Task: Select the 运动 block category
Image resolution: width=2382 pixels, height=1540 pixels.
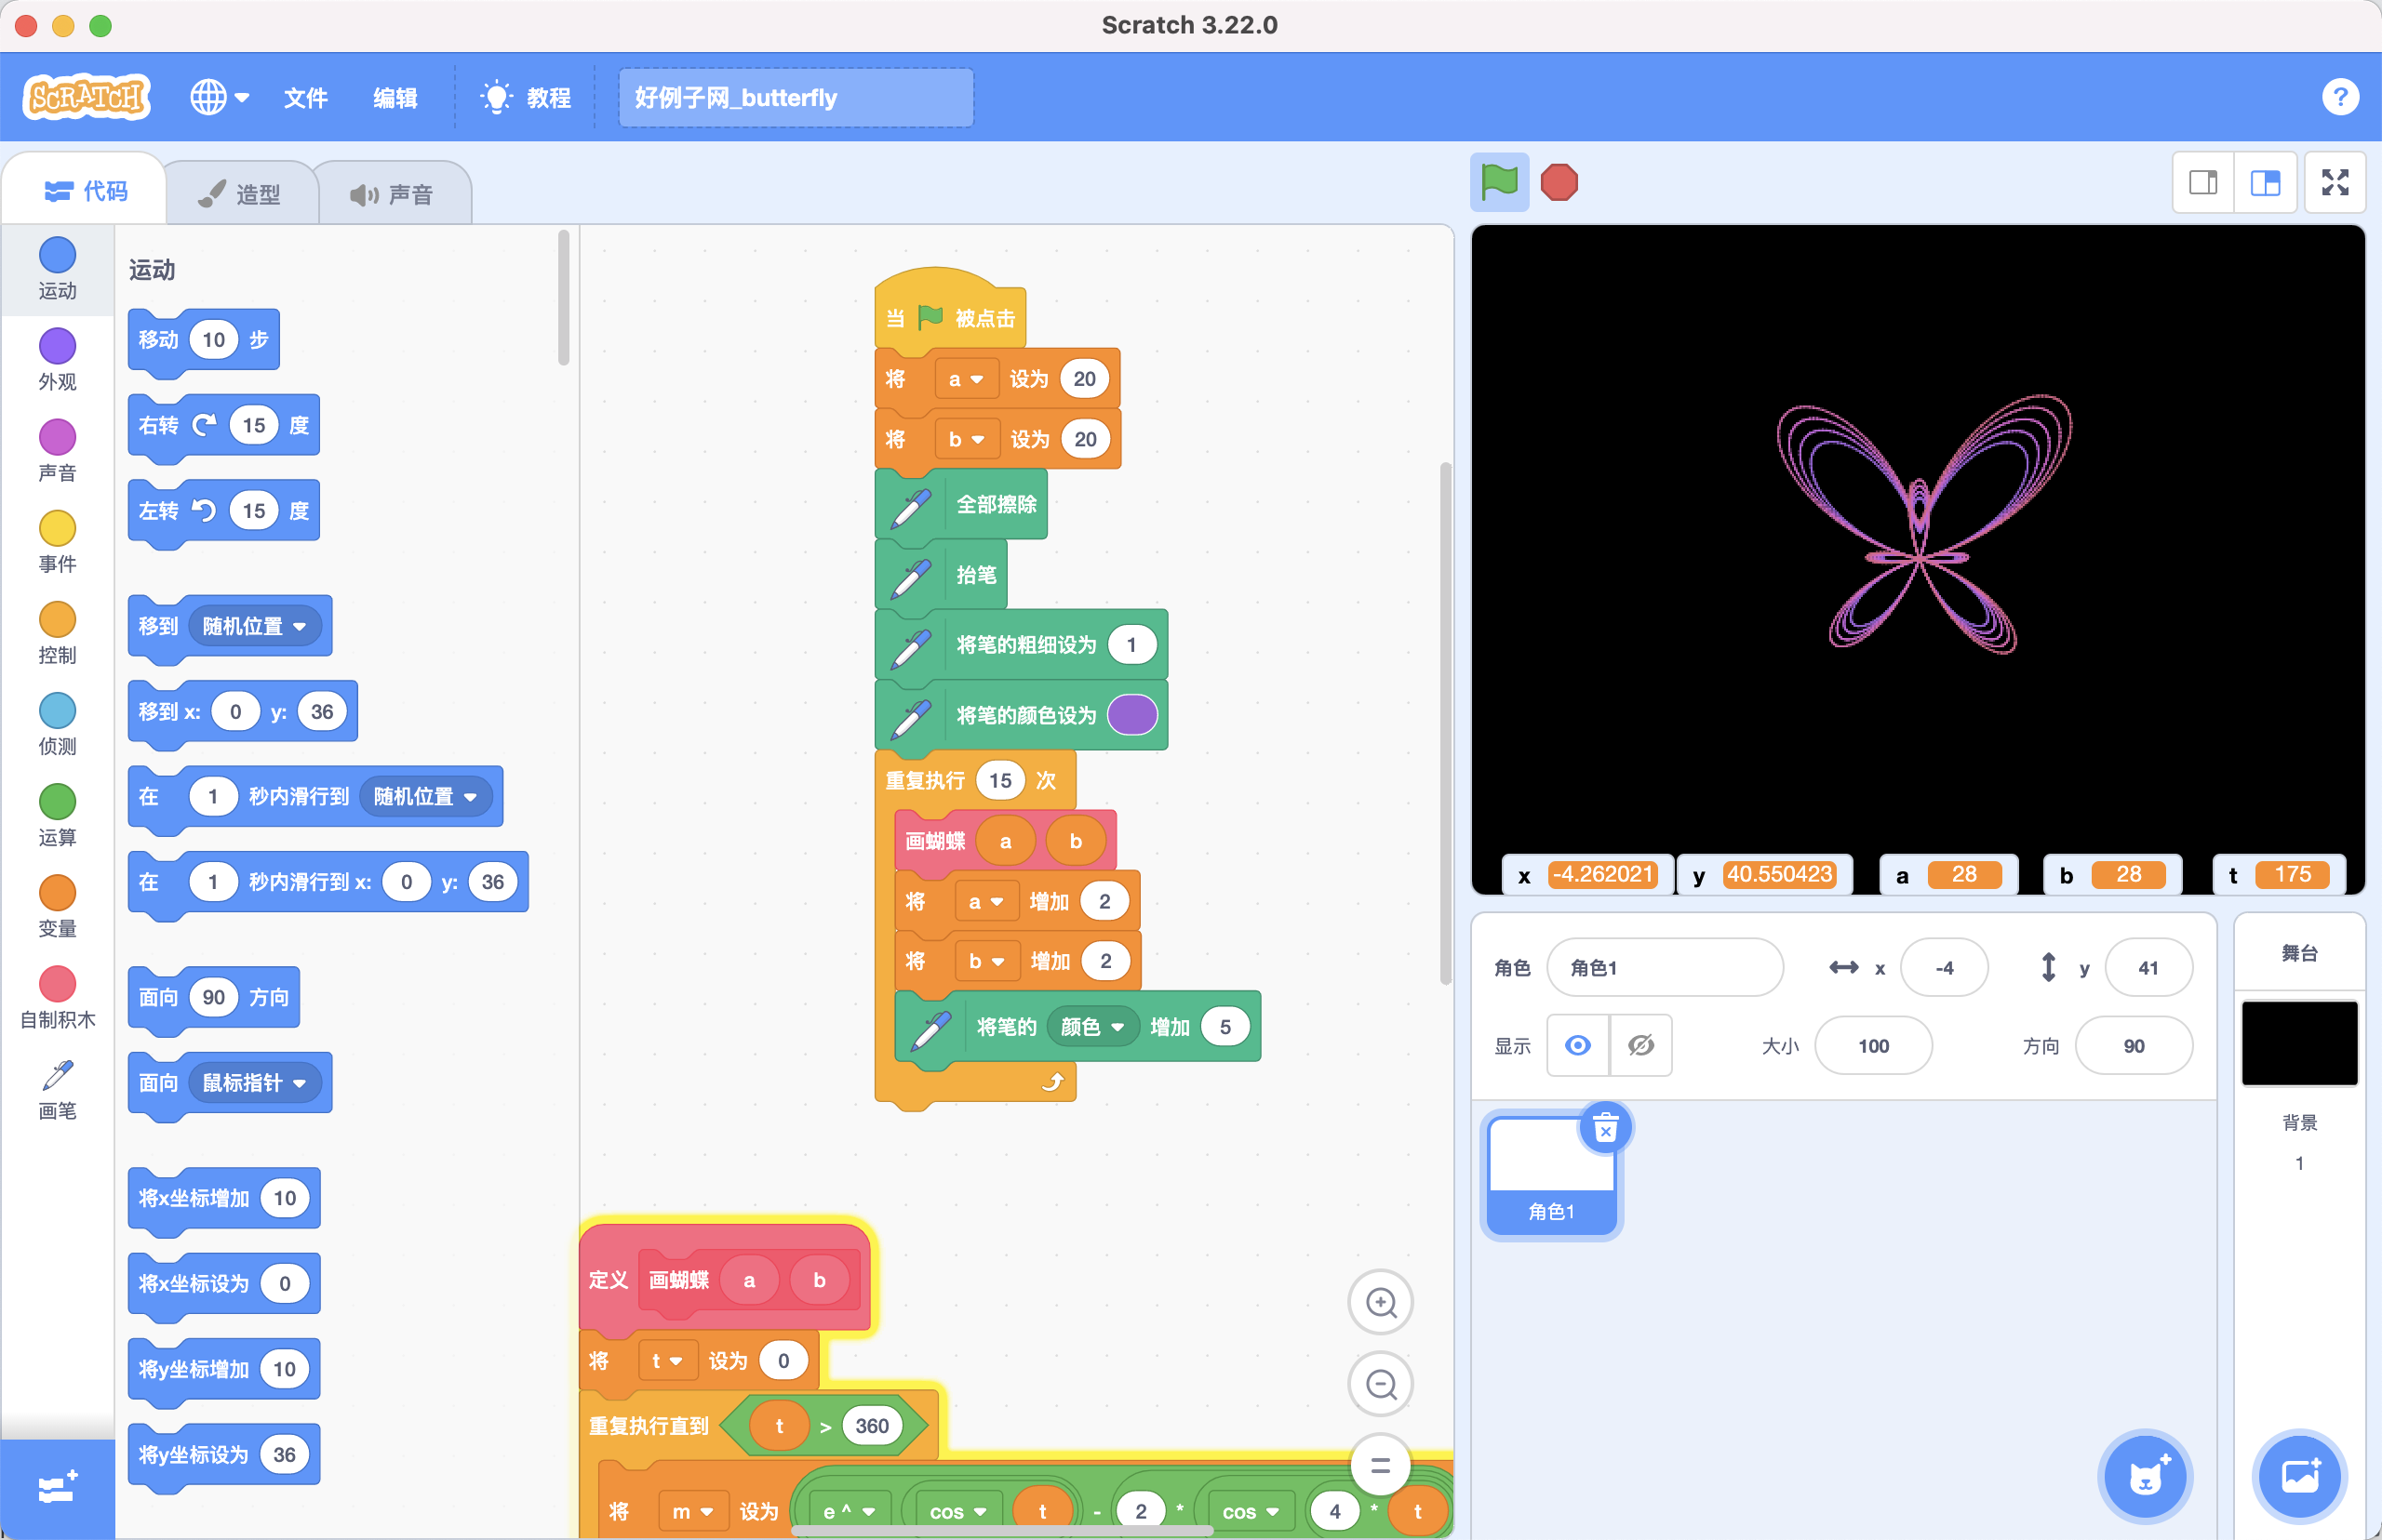Action: click(x=57, y=268)
